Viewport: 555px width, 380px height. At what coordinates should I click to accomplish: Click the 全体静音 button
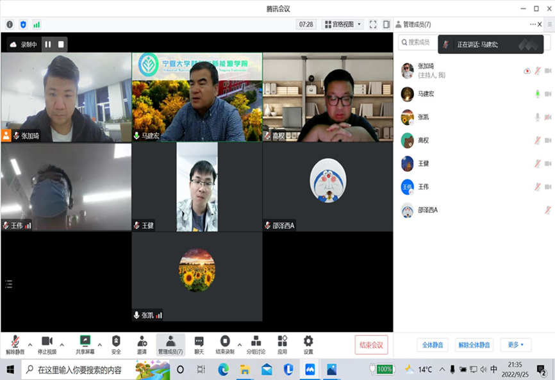(433, 345)
